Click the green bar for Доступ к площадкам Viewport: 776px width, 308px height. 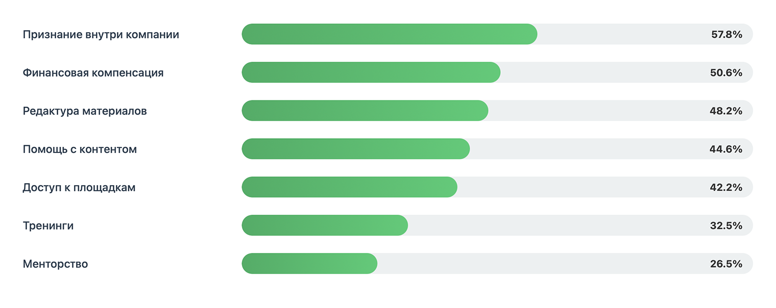[x=349, y=187]
